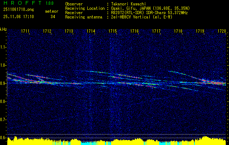Screen dimensions: 229x145
Task: Click time marker 1715
Action: [112, 31]
